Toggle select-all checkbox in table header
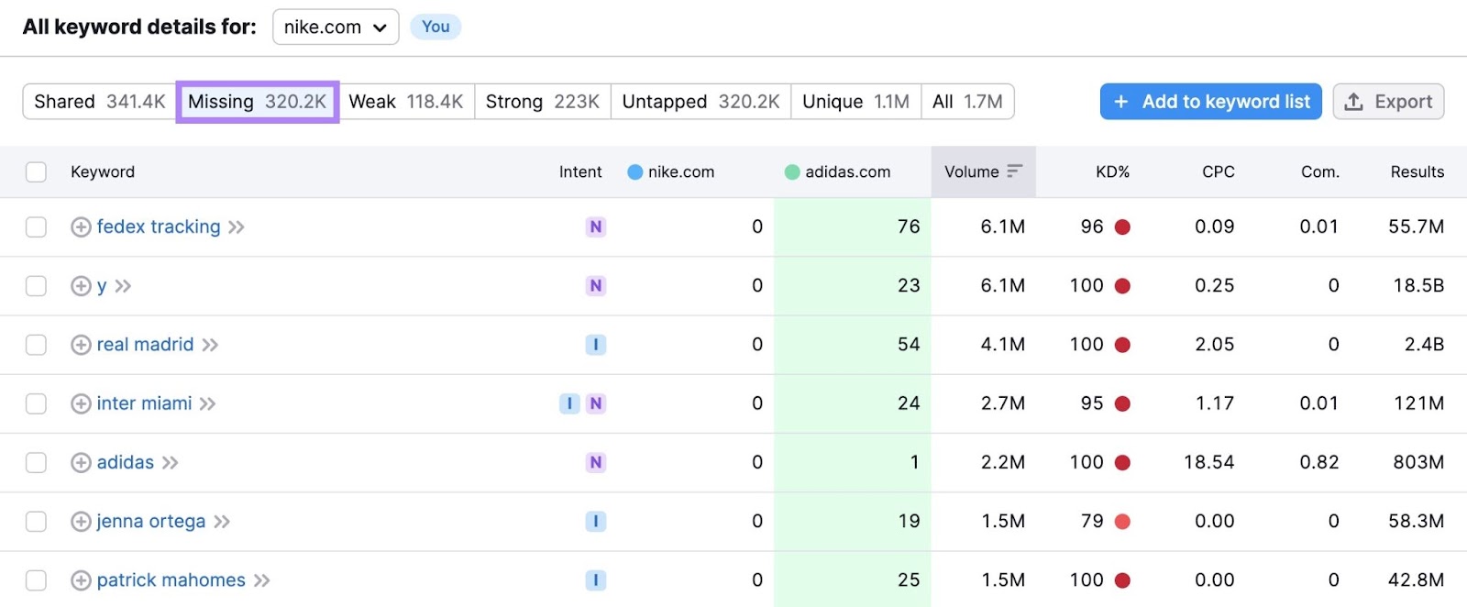1467x607 pixels. coord(36,172)
